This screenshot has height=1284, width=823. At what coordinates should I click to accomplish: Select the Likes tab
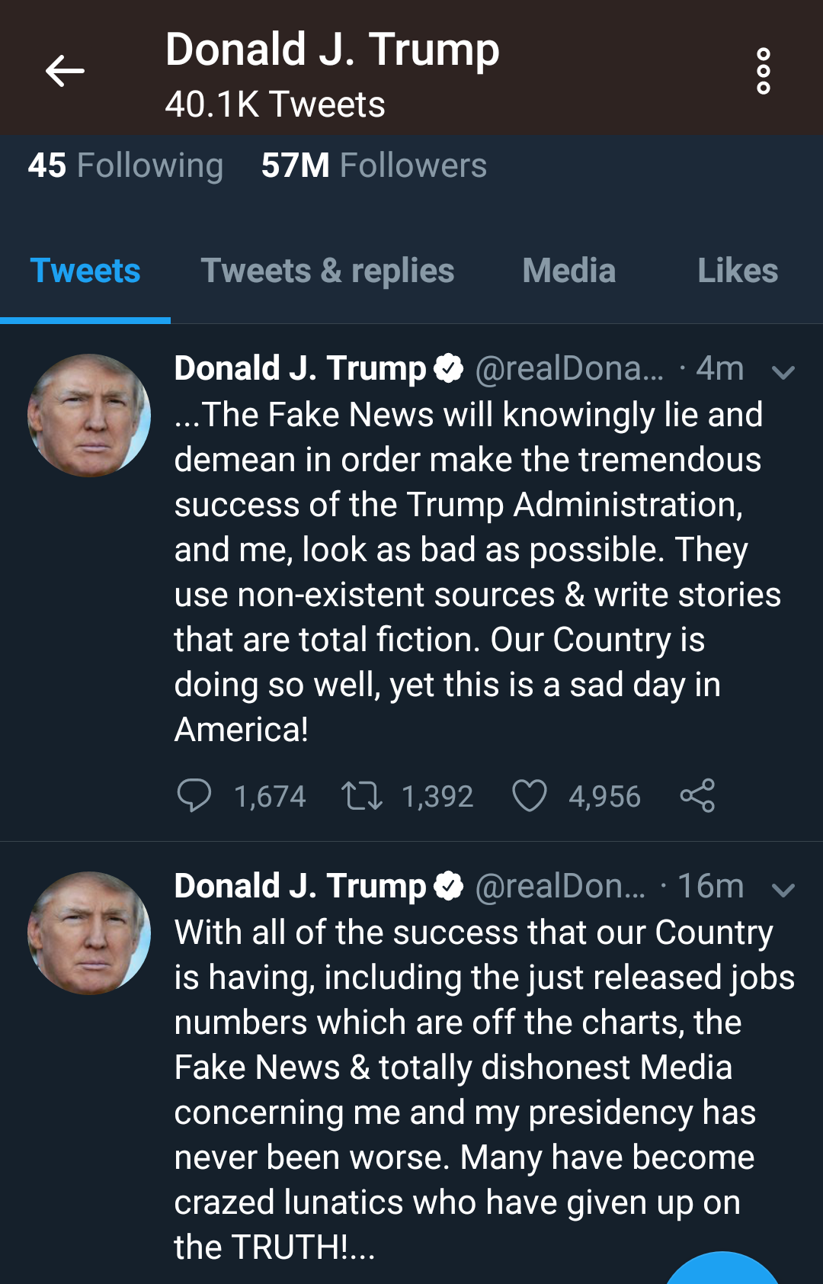(737, 271)
